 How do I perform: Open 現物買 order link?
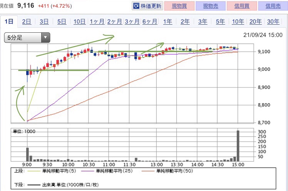[179, 6]
